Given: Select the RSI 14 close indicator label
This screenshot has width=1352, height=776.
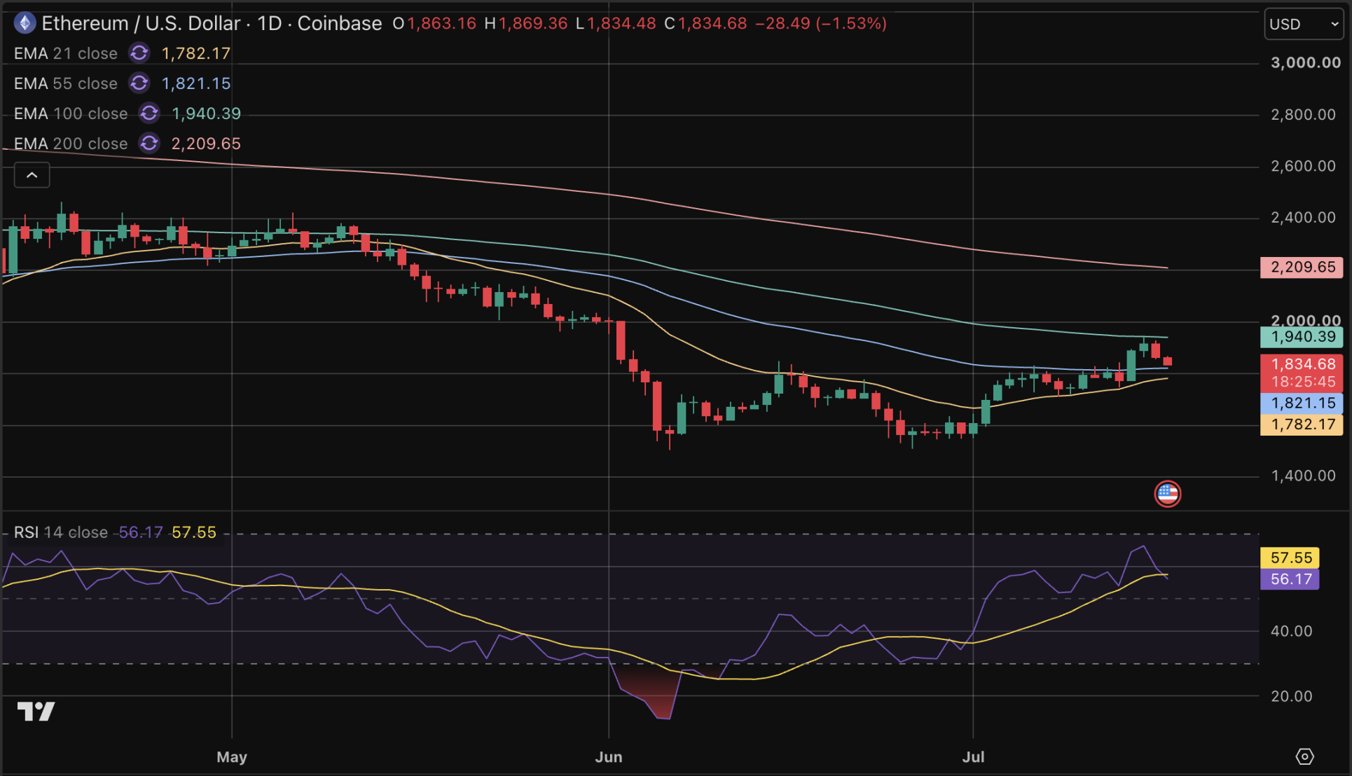Looking at the screenshot, I should [x=61, y=532].
